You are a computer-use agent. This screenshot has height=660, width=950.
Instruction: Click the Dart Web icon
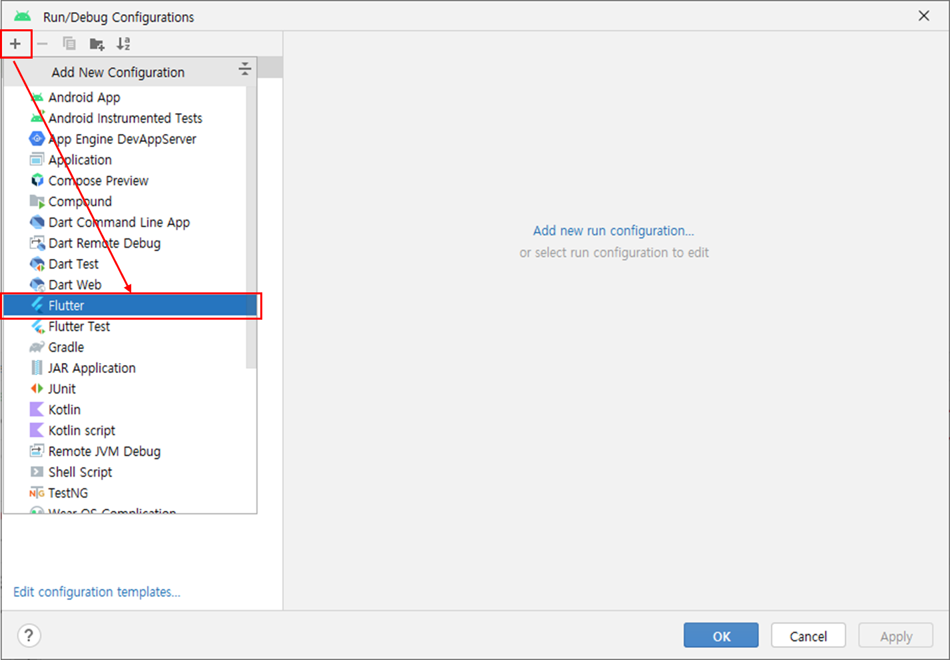pos(37,284)
